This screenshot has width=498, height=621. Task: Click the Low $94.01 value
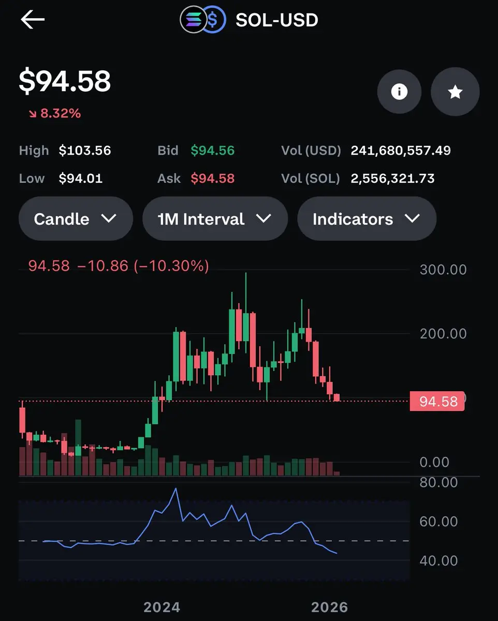point(80,179)
